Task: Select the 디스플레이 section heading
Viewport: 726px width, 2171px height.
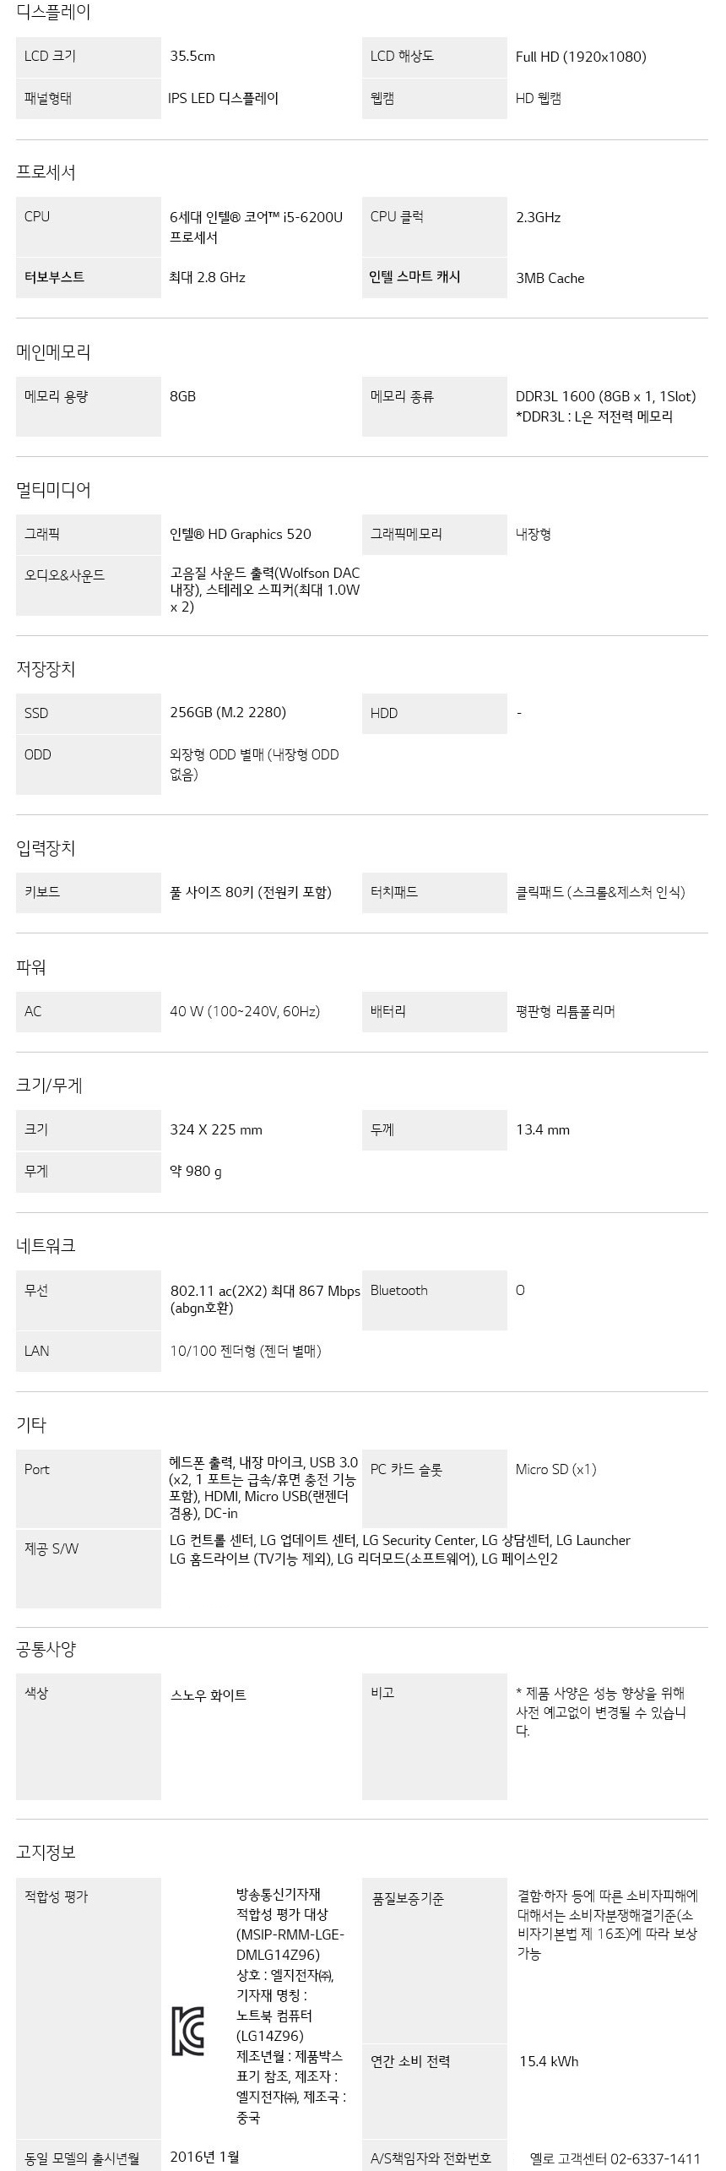Action: [x=53, y=12]
